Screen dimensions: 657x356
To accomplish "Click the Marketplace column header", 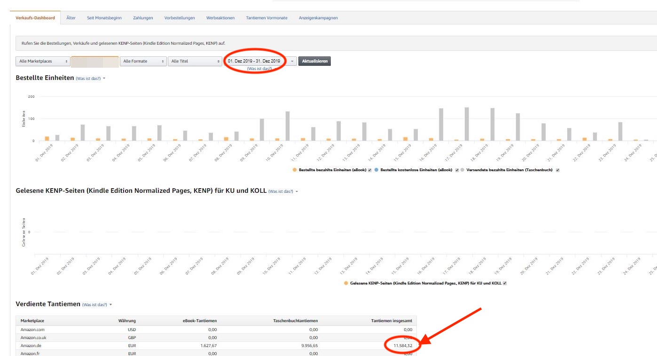I will click(x=32, y=321).
